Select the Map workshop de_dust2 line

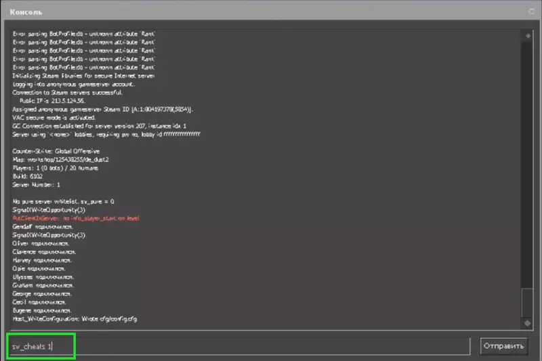(x=61, y=160)
